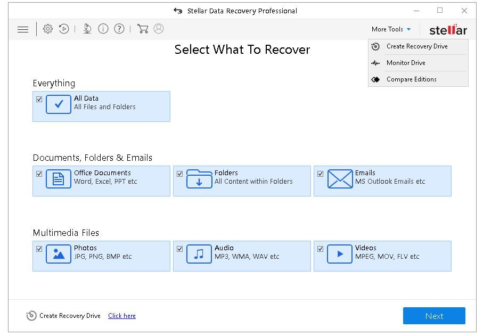This screenshot has height=336, width=483.
Task: Click 'All Content within Folders' text
Action: [253, 182]
